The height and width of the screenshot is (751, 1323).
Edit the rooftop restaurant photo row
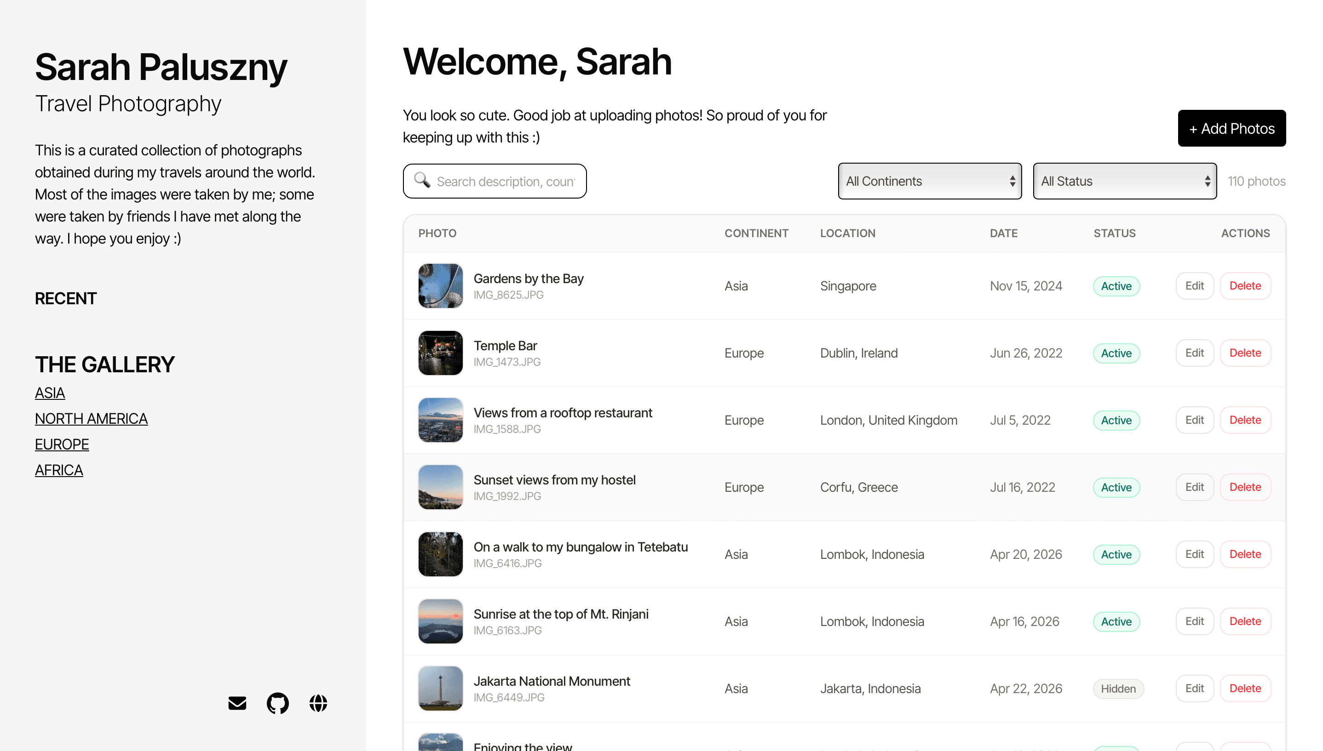pos(1195,420)
